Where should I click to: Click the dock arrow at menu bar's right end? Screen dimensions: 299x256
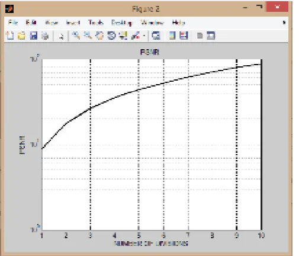tap(284, 23)
